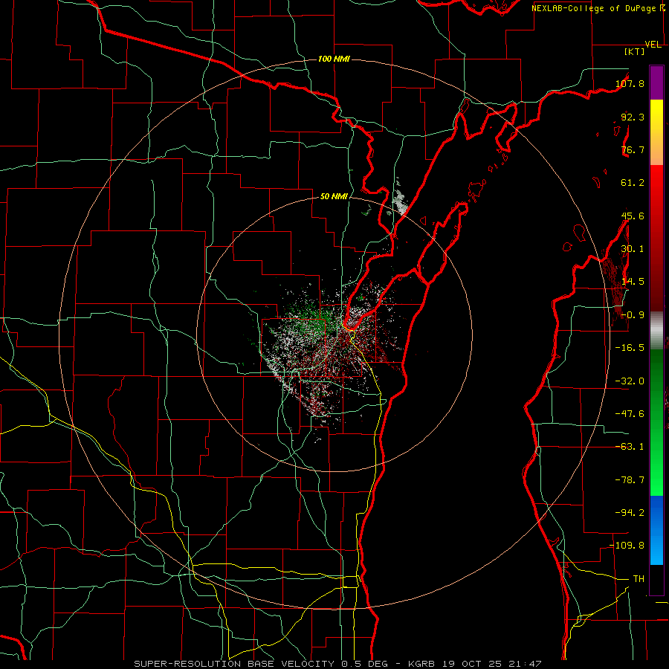Screen dimensions: 669x669
Task: Click the 92.3 velocity scale value
Action: coord(633,117)
